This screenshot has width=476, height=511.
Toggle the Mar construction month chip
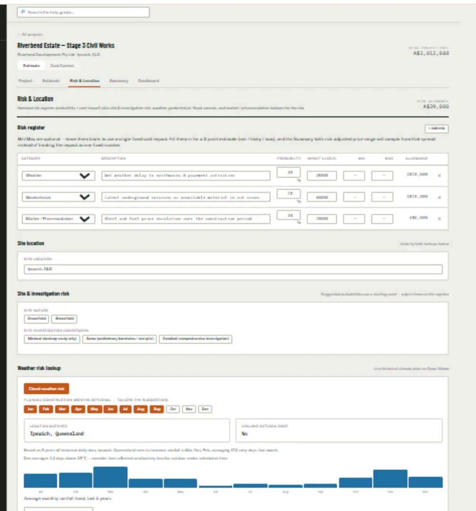pyautogui.click(x=62, y=409)
